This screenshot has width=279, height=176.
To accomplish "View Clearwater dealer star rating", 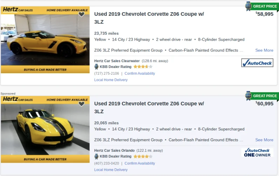I will click(x=143, y=67).
